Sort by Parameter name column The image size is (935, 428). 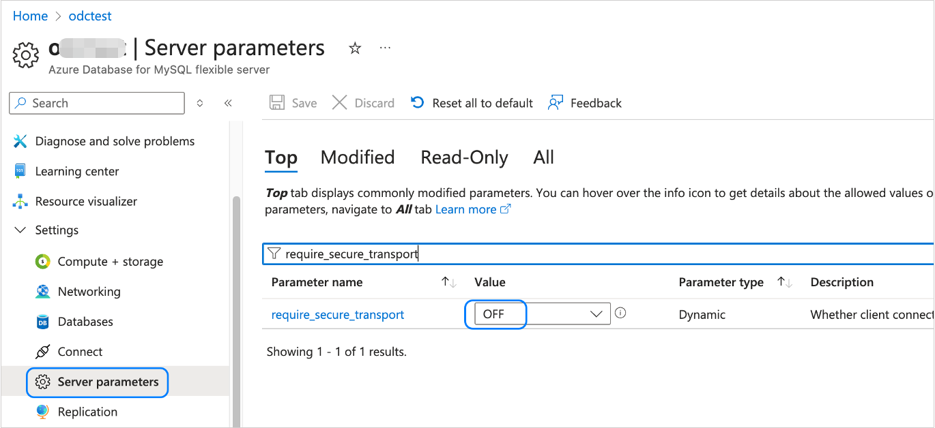[x=448, y=282]
